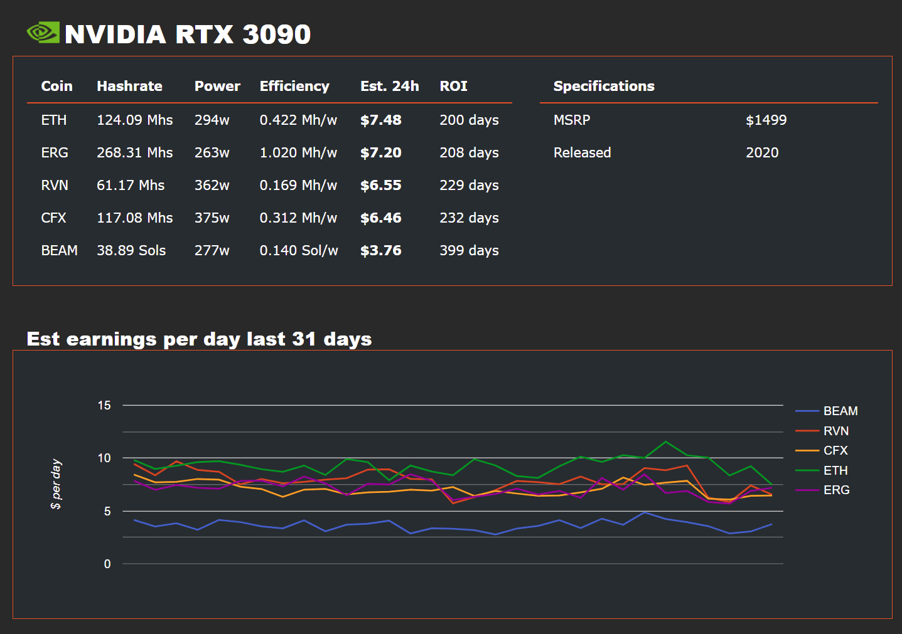Click RVN ROI 229 days
Screen dimensions: 902x634
point(470,185)
